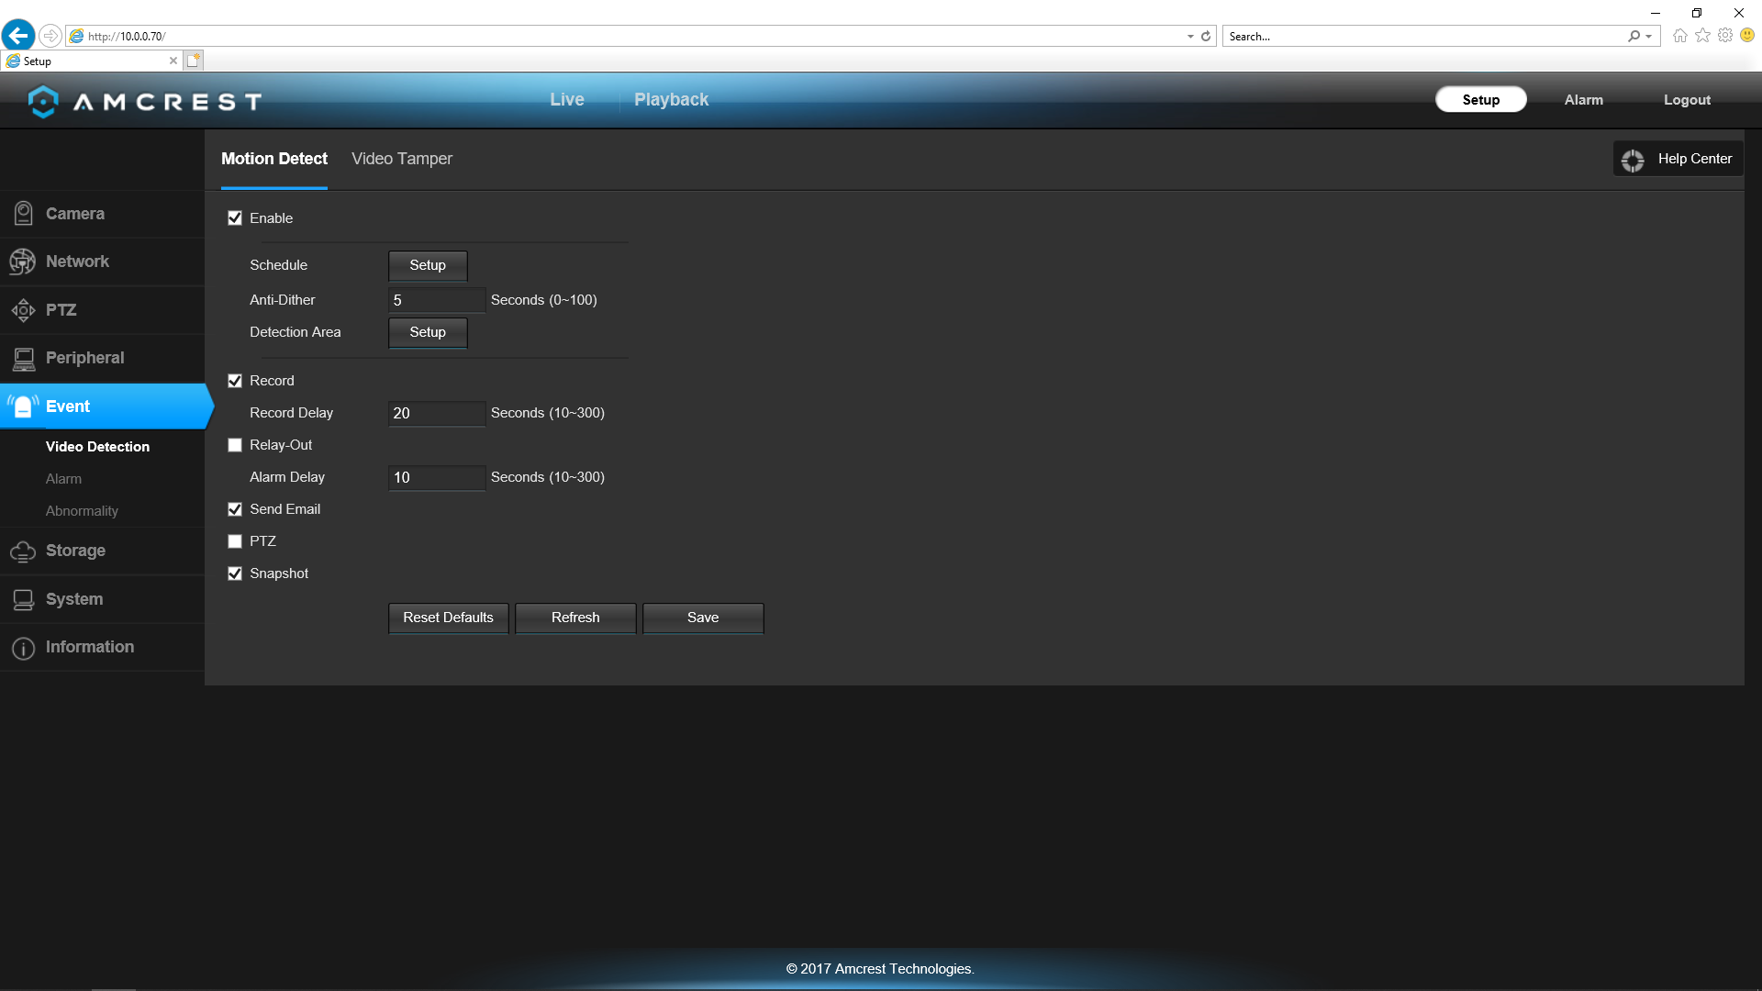Click the Peripheral device icon

pyautogui.click(x=24, y=359)
